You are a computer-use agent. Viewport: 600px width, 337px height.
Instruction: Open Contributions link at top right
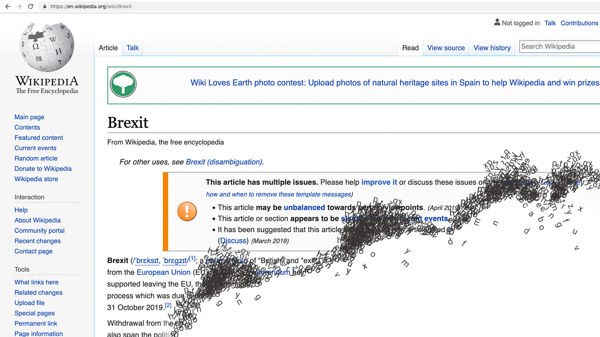tap(579, 23)
